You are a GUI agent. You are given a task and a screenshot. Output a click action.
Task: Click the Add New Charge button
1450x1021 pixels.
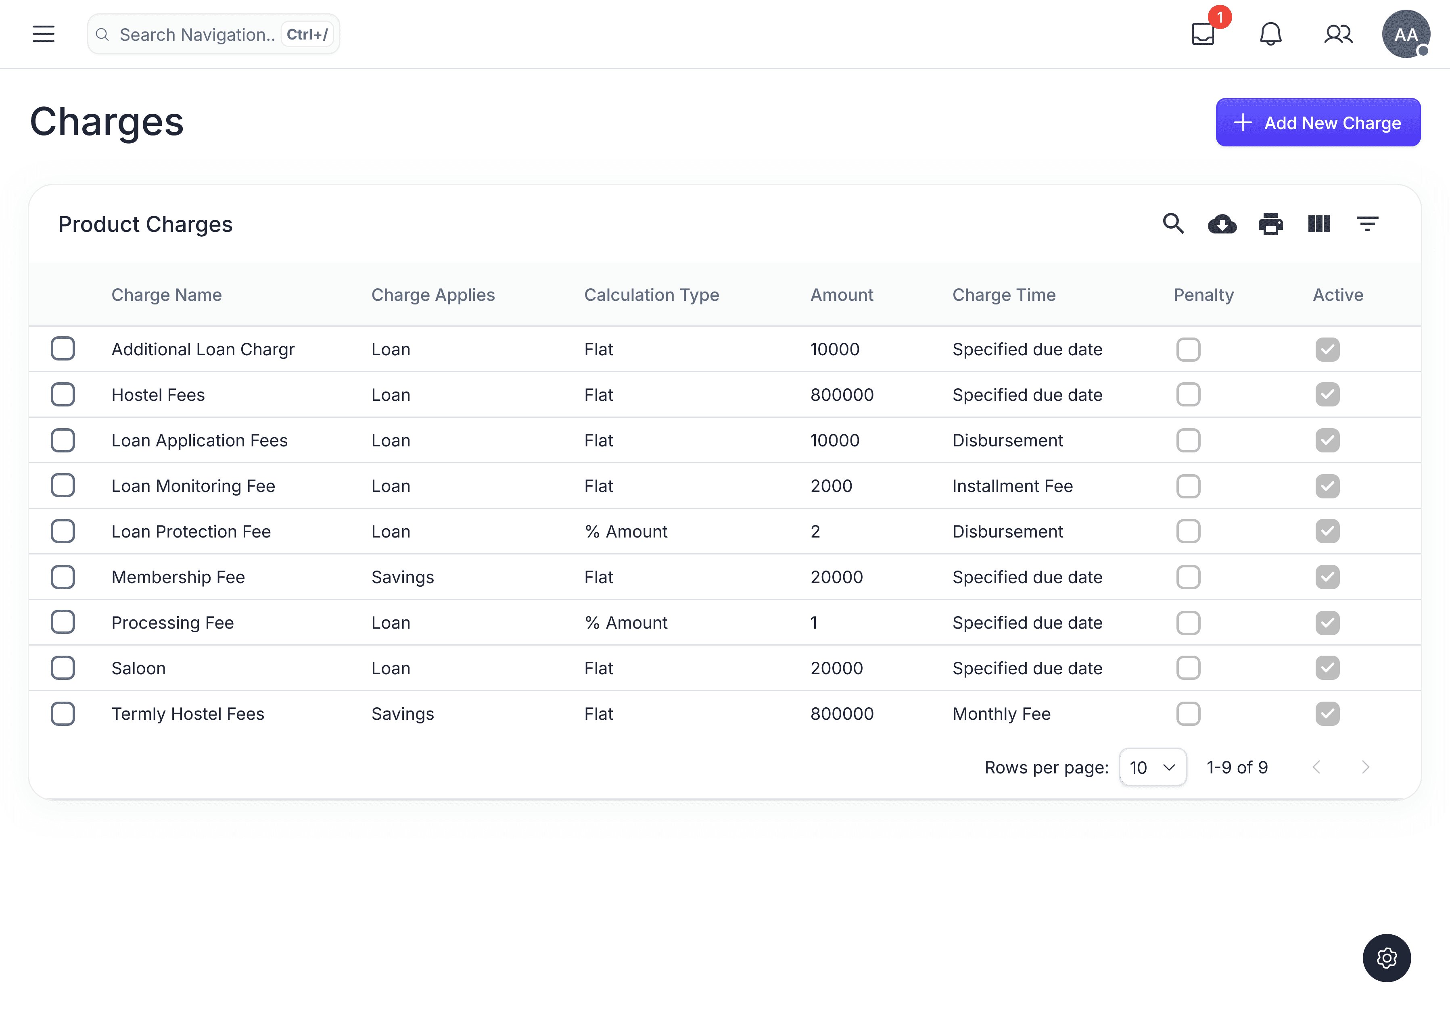[x=1318, y=123]
